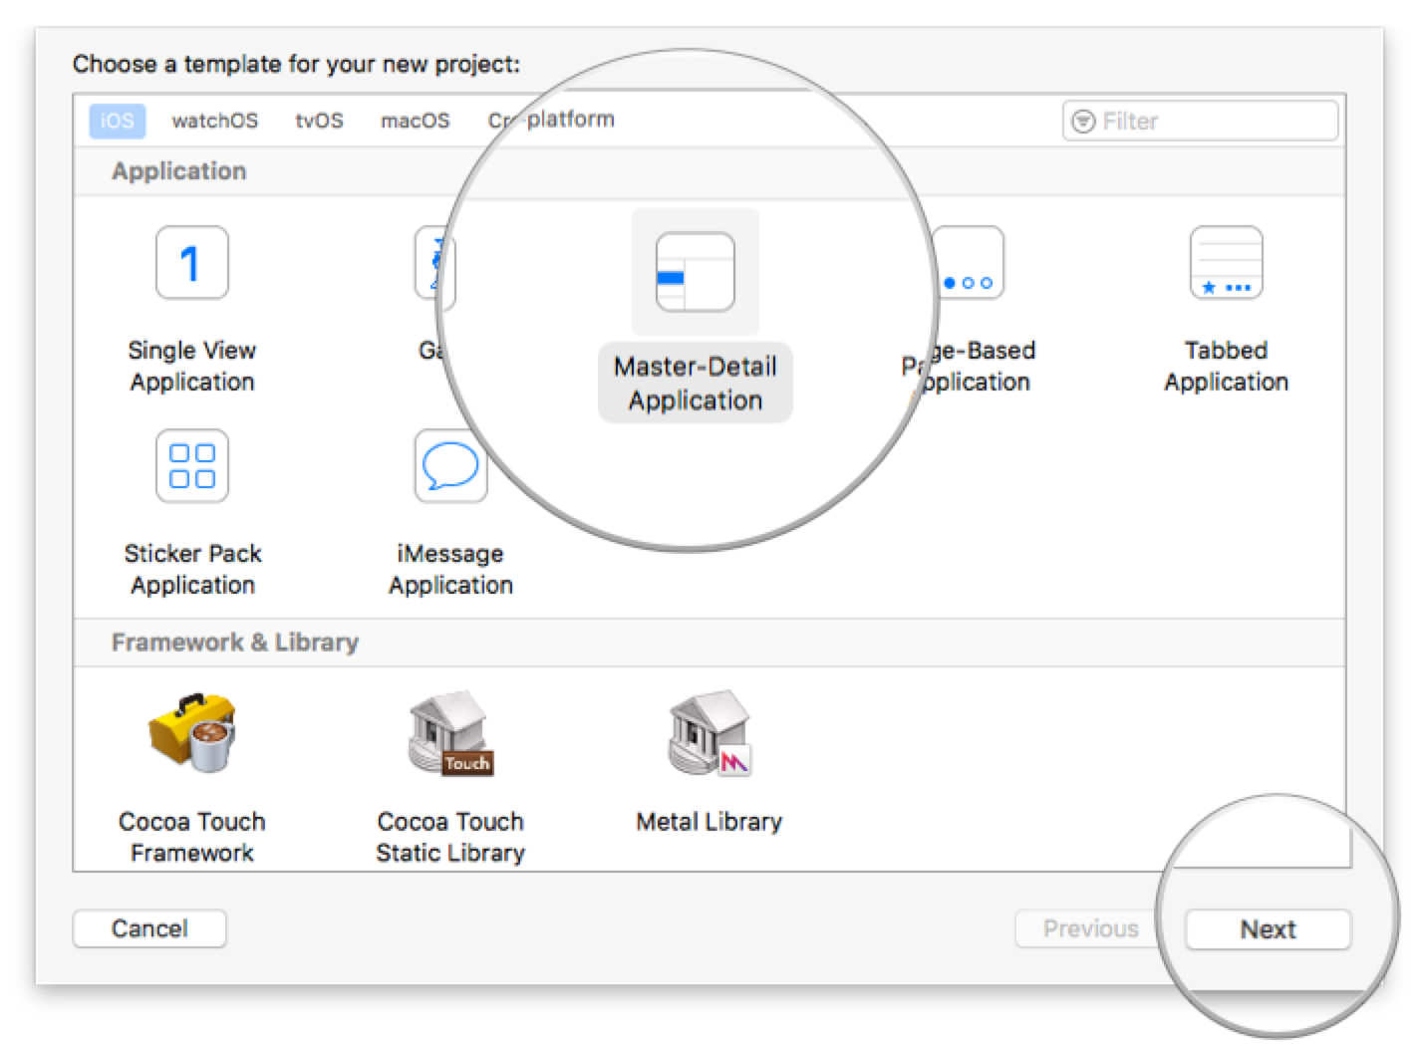Pick the Cocoa Touch Static Library icon

click(450, 734)
